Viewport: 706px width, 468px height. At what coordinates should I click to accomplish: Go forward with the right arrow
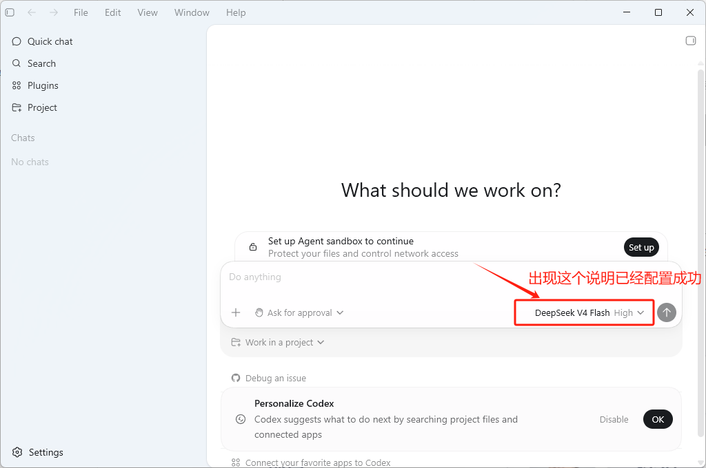(x=54, y=12)
